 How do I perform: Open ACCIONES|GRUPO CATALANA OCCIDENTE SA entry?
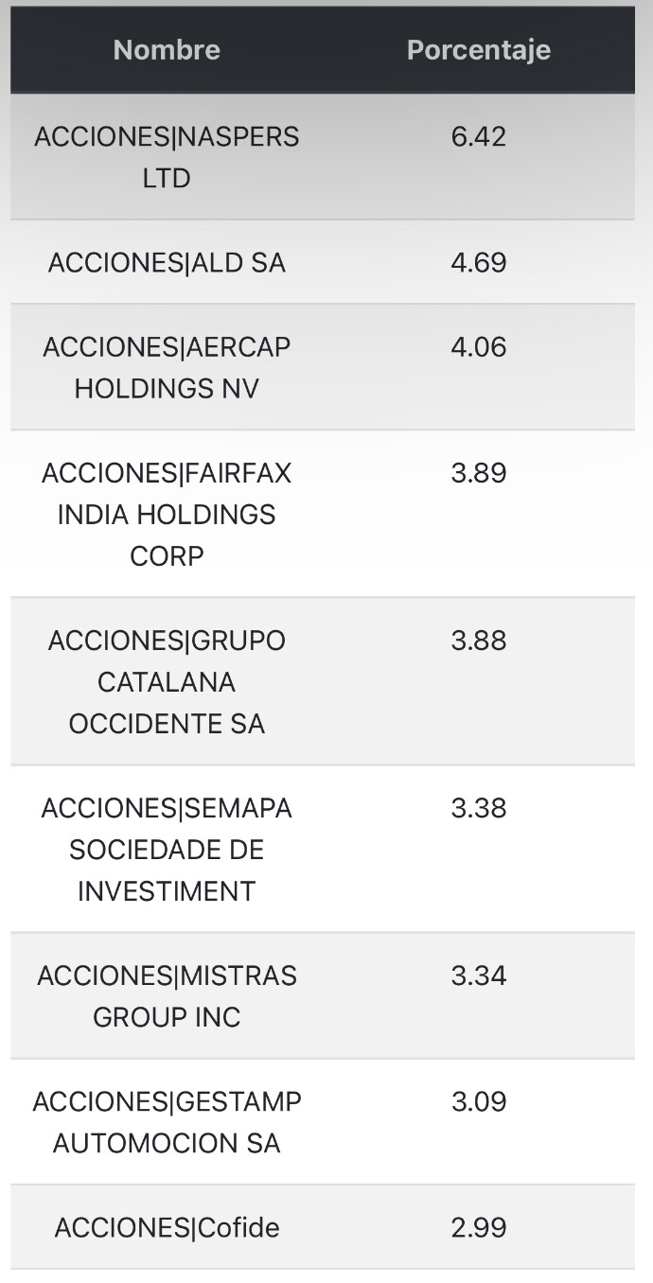[x=167, y=682]
